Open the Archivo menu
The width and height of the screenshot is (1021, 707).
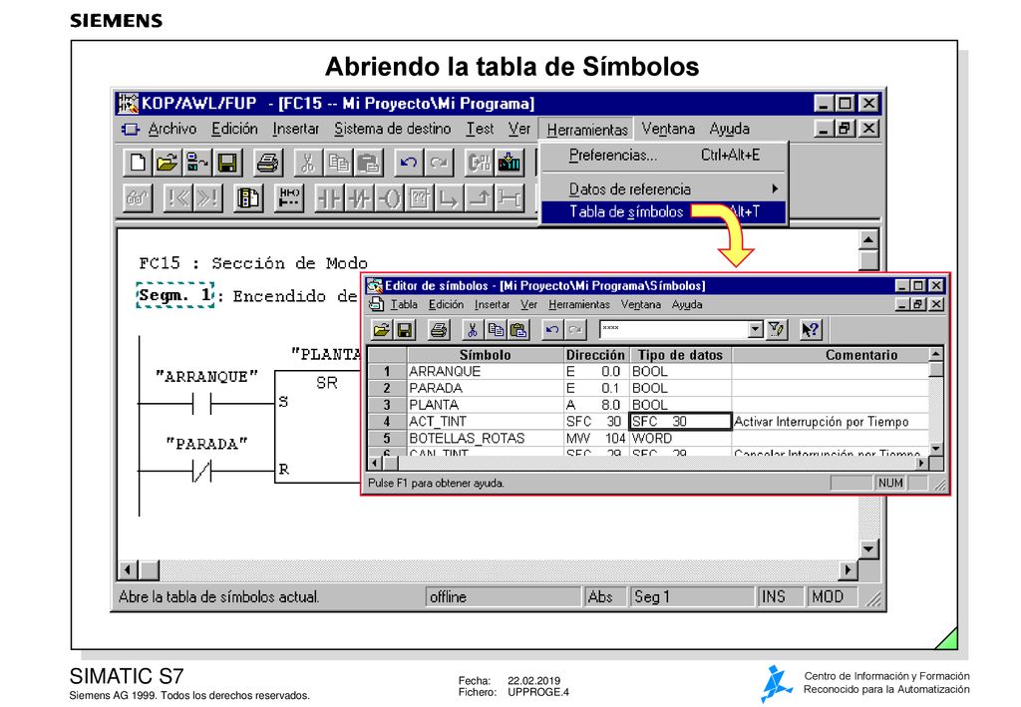[x=171, y=129]
